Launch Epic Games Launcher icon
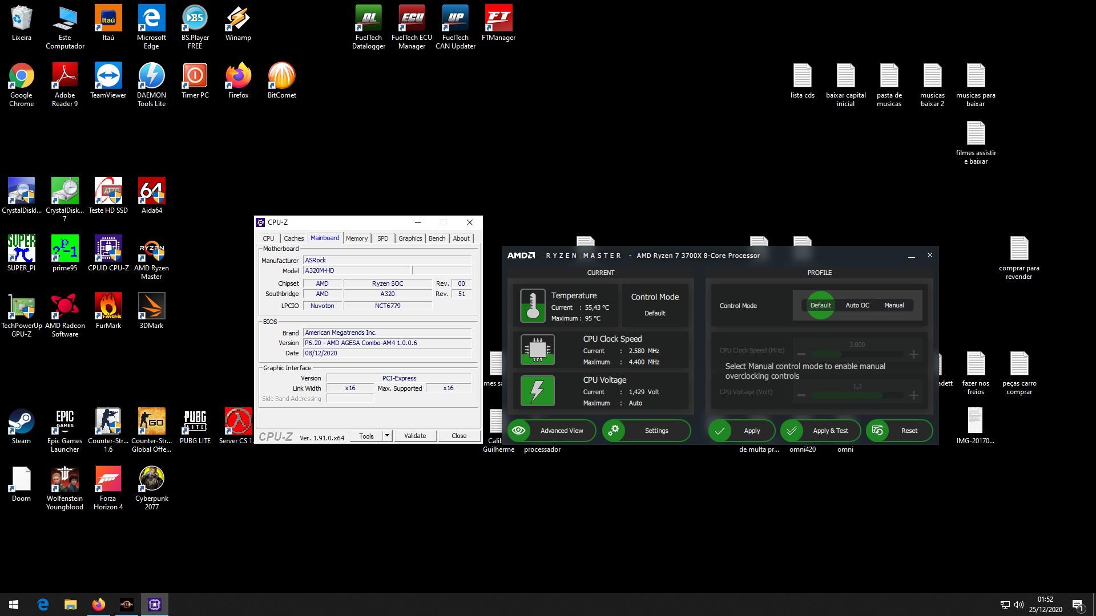The height and width of the screenshot is (616, 1096). pos(65,430)
